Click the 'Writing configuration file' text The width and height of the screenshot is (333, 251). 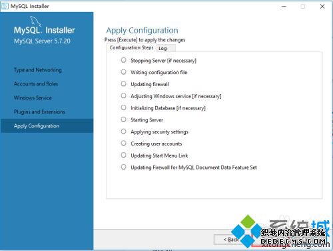(x=159, y=72)
